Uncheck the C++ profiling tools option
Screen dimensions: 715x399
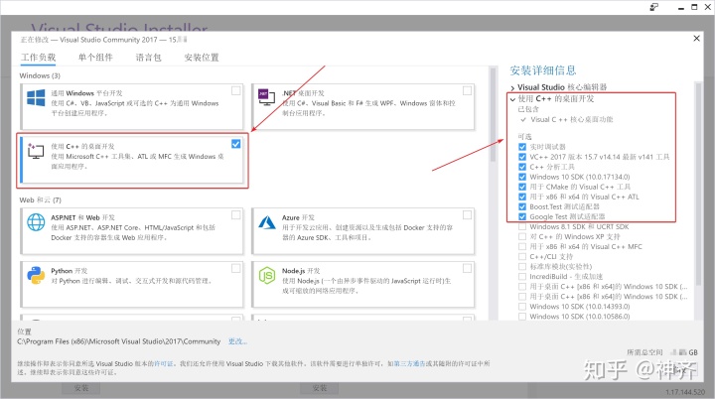[522, 167]
